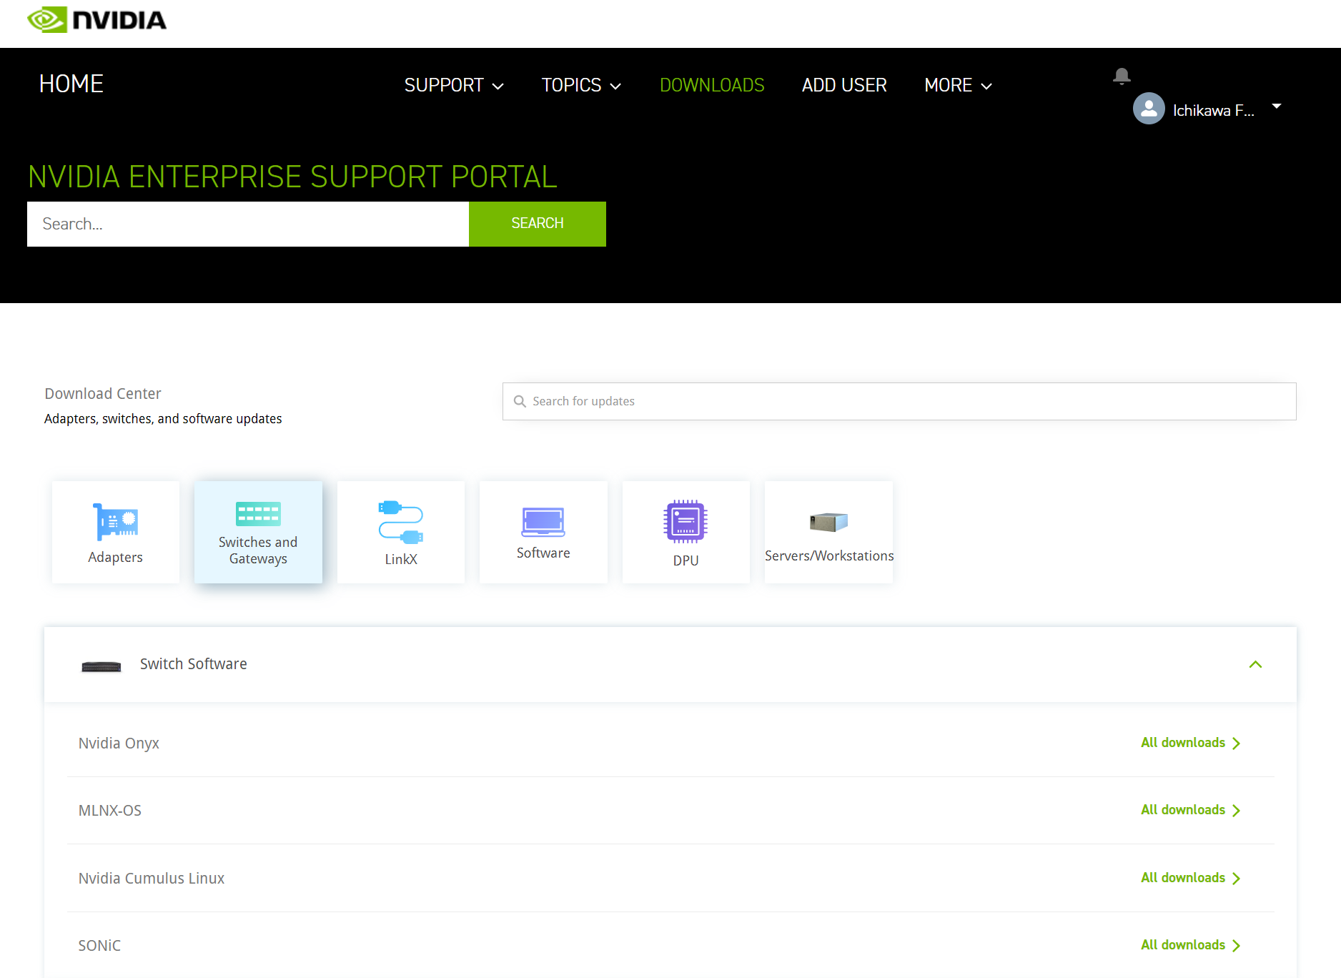Open the ADD USER page

844,85
